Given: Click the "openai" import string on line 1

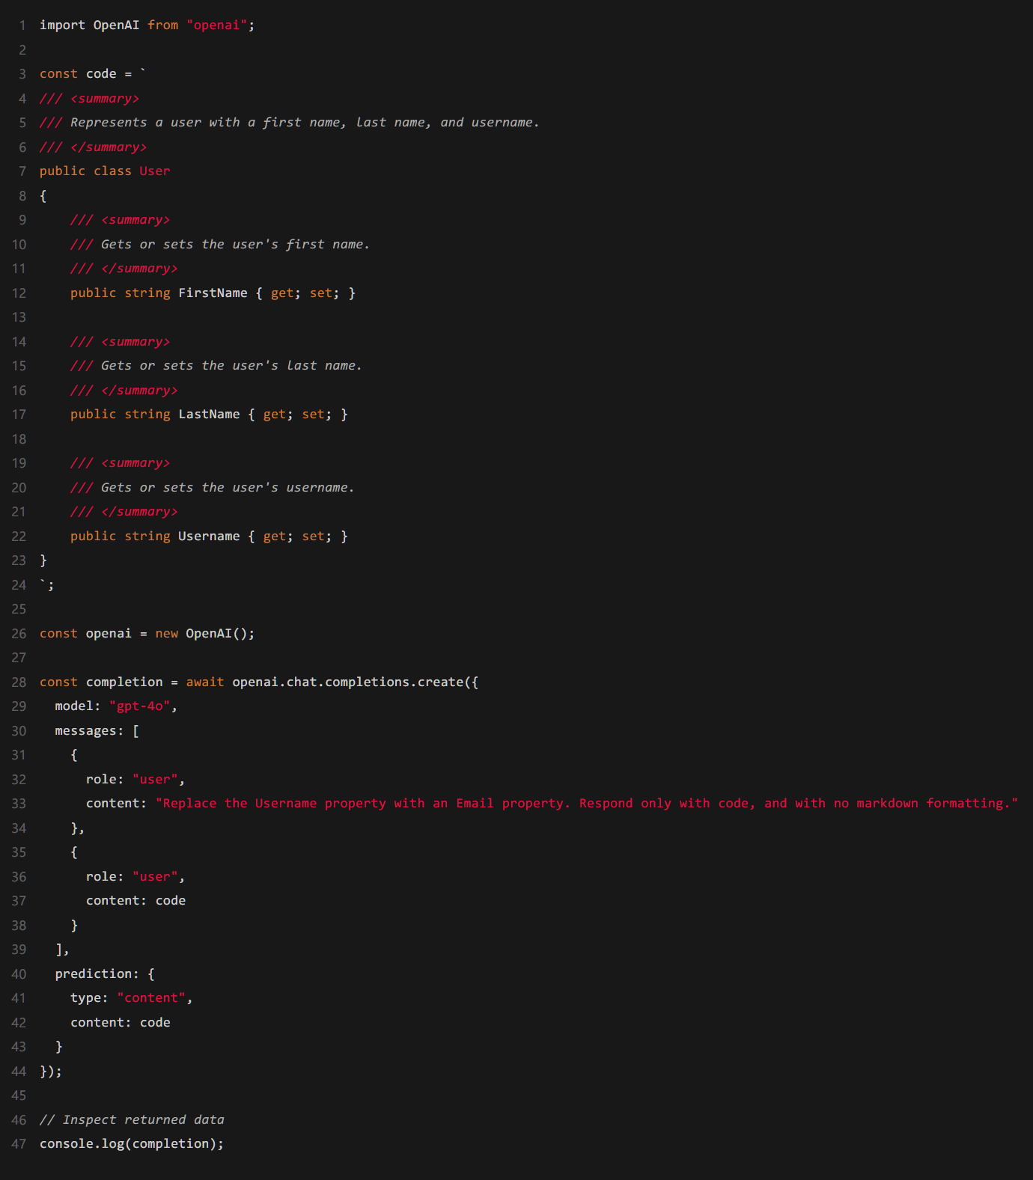Looking at the screenshot, I should (x=216, y=25).
